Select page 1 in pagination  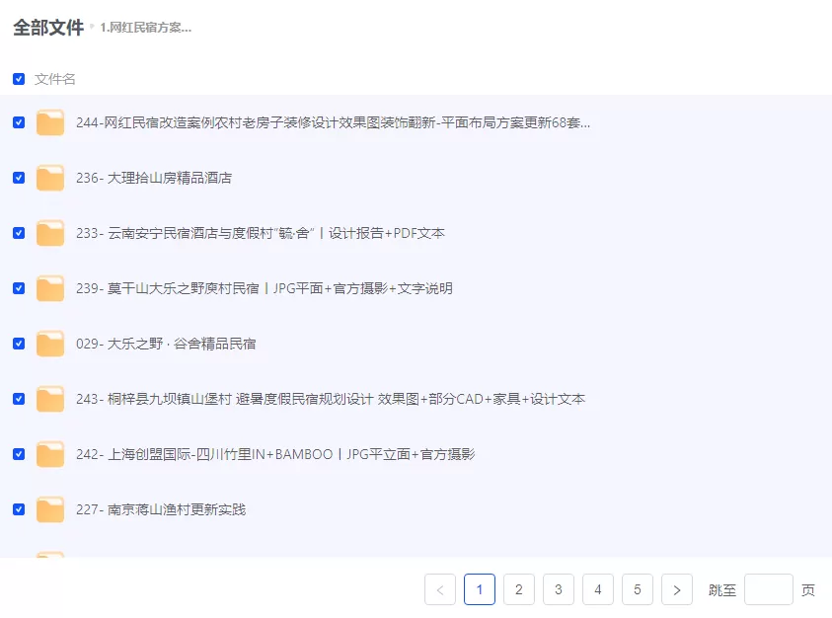pos(480,589)
